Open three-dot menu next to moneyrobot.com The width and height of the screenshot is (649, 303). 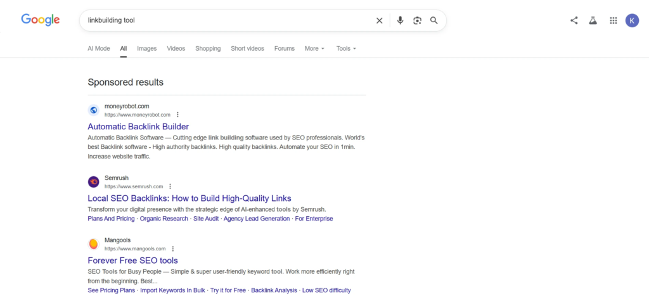(x=177, y=115)
